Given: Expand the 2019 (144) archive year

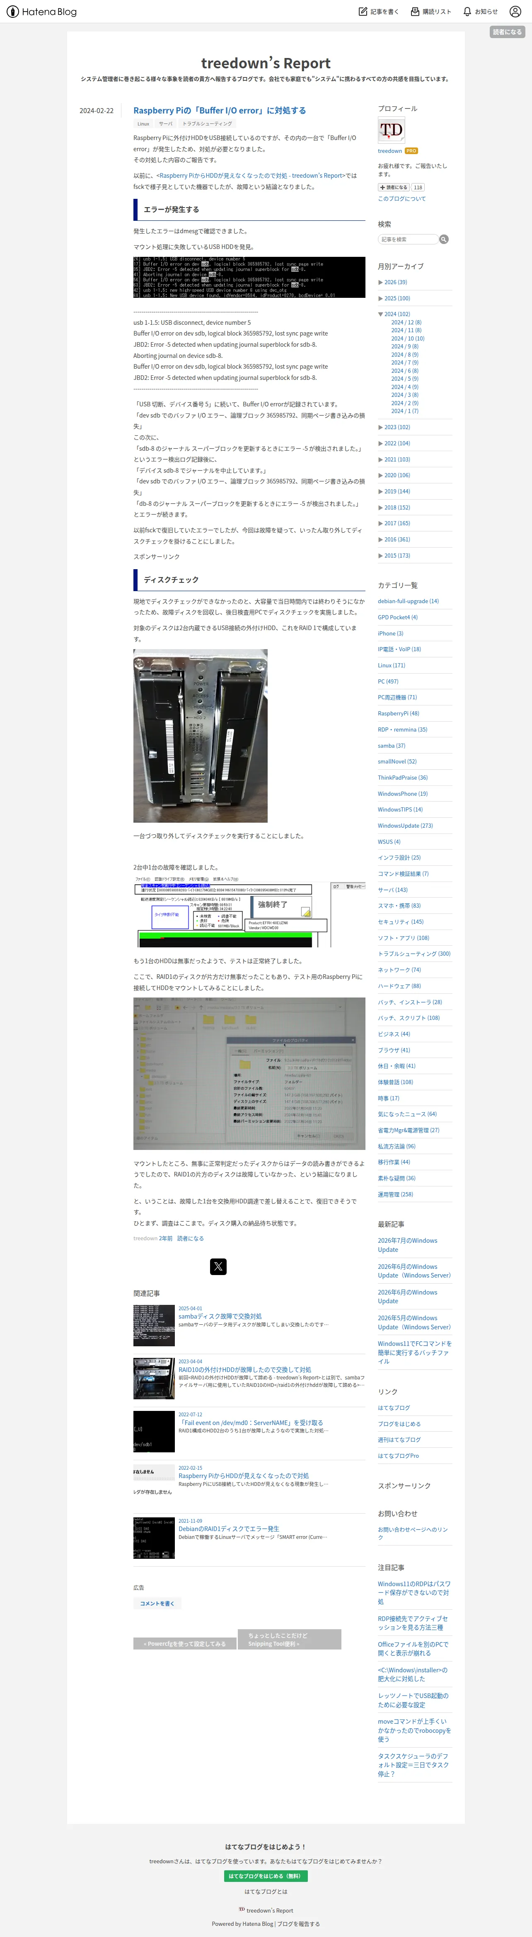Looking at the screenshot, I should pyautogui.click(x=380, y=492).
